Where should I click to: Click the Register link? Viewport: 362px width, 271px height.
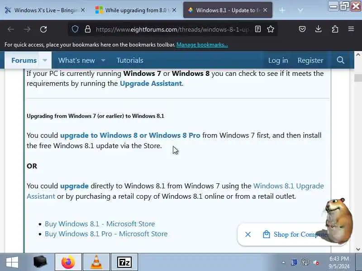click(x=310, y=61)
